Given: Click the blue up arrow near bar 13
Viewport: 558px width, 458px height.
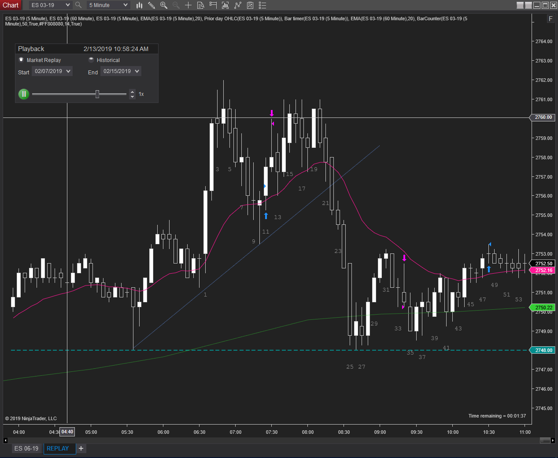Looking at the screenshot, I should [x=266, y=216].
